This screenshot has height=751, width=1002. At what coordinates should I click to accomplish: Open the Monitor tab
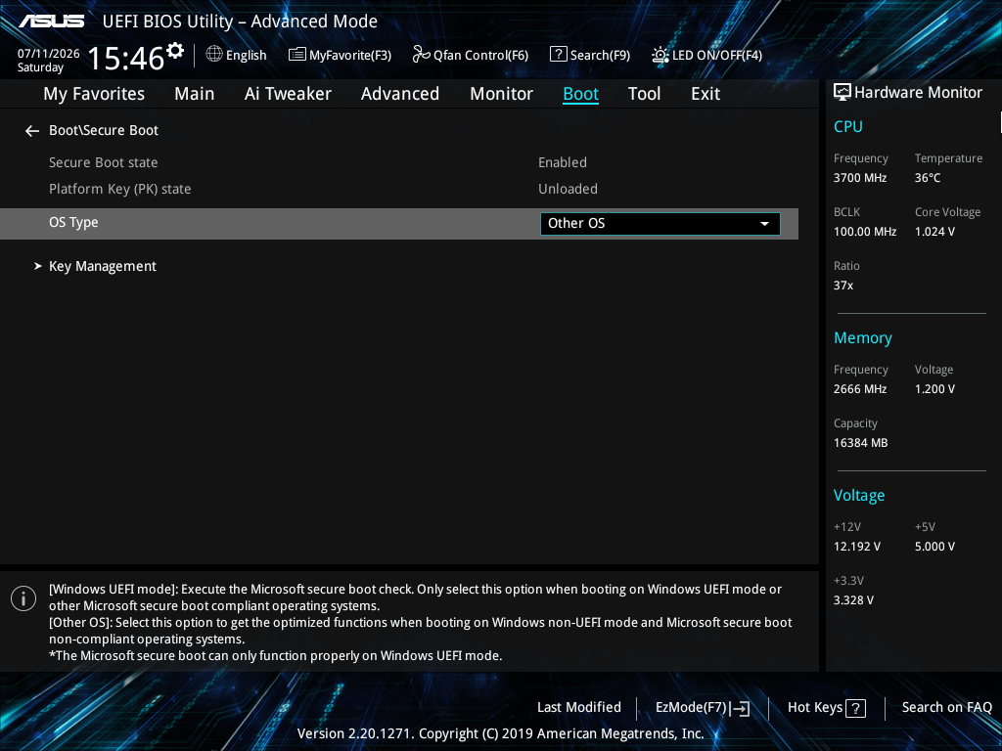[x=501, y=94]
